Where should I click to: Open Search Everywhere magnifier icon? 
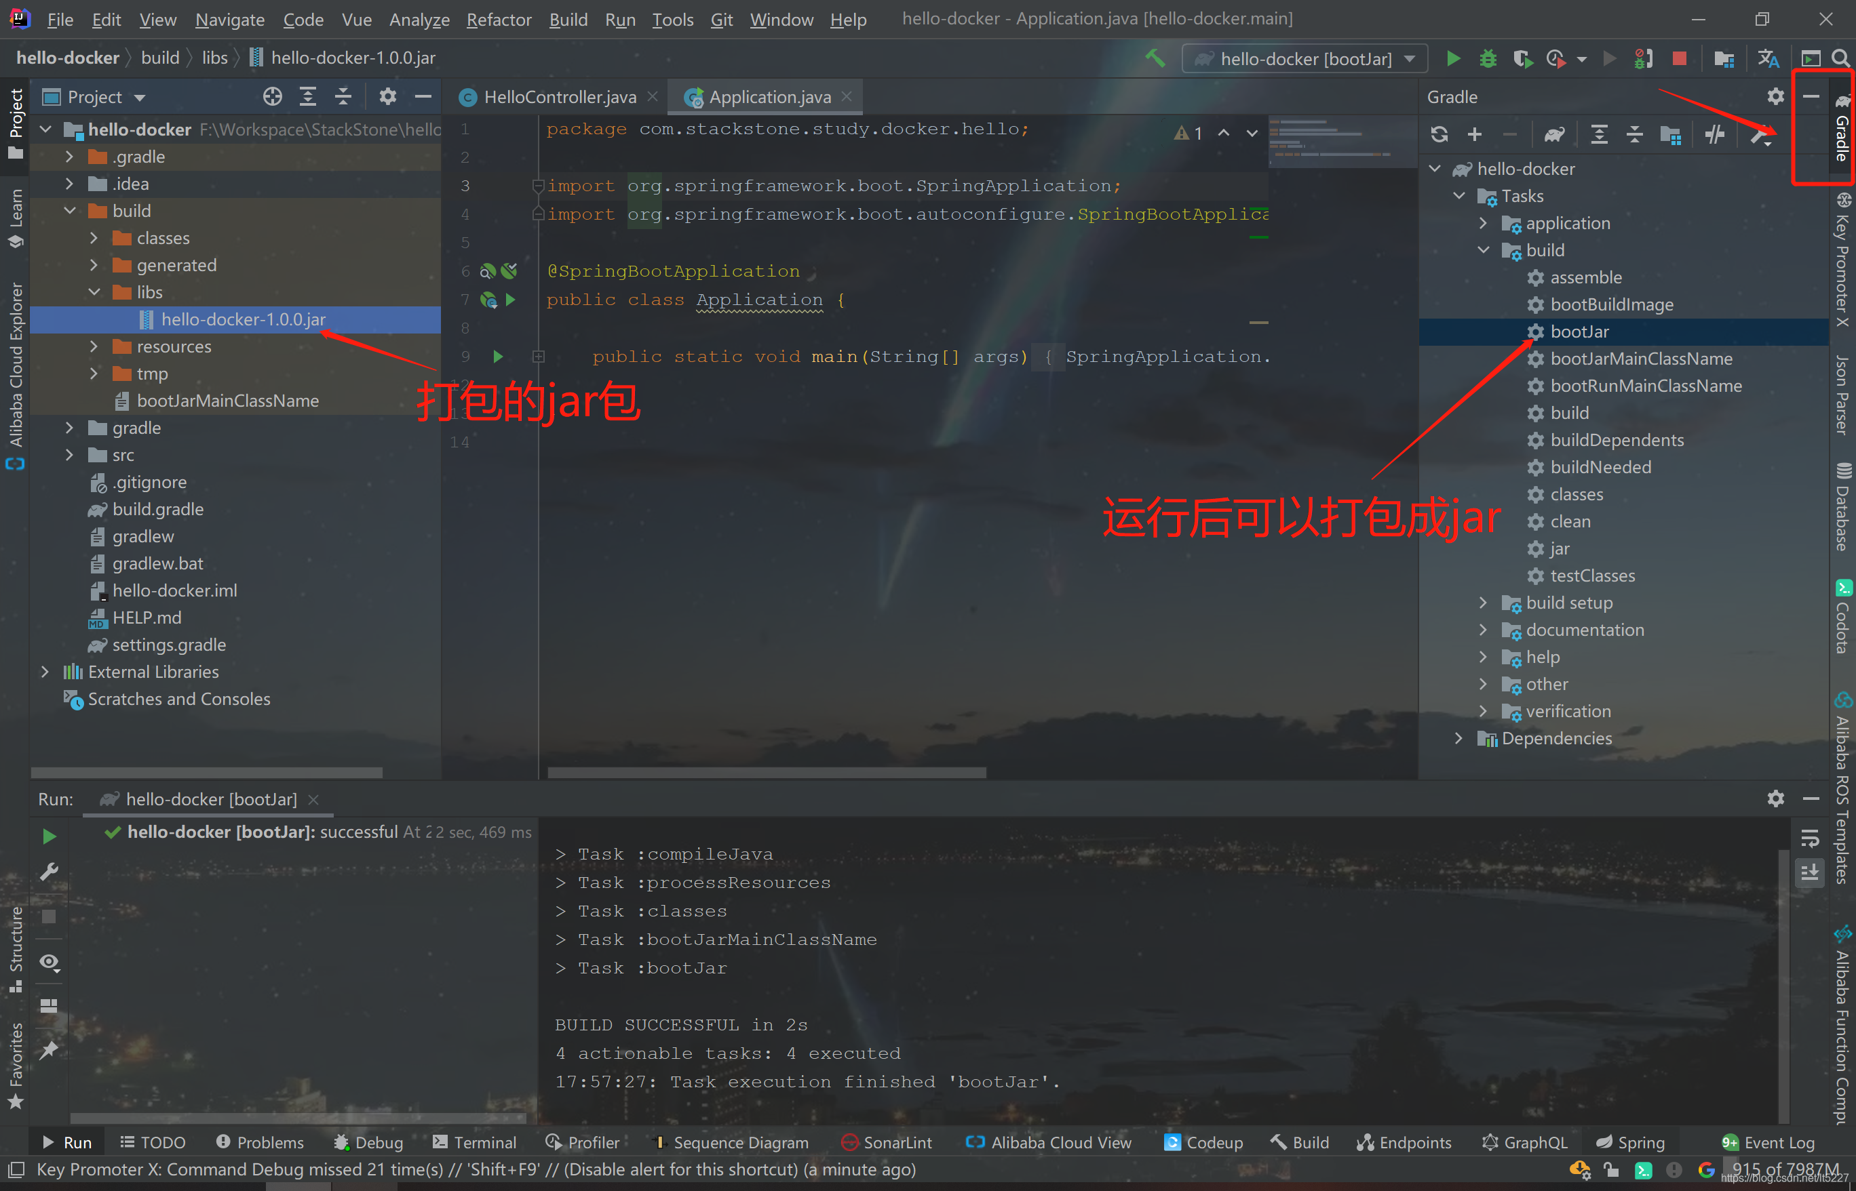tap(1840, 59)
